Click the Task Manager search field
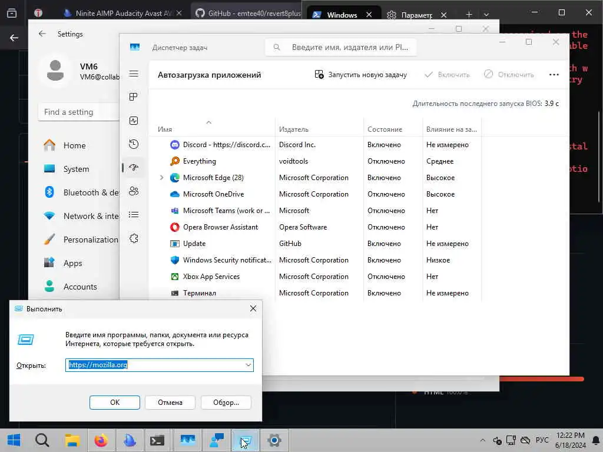 (341, 47)
